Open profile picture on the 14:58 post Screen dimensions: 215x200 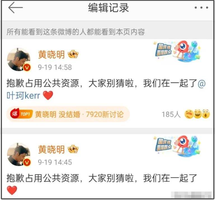point(19,59)
